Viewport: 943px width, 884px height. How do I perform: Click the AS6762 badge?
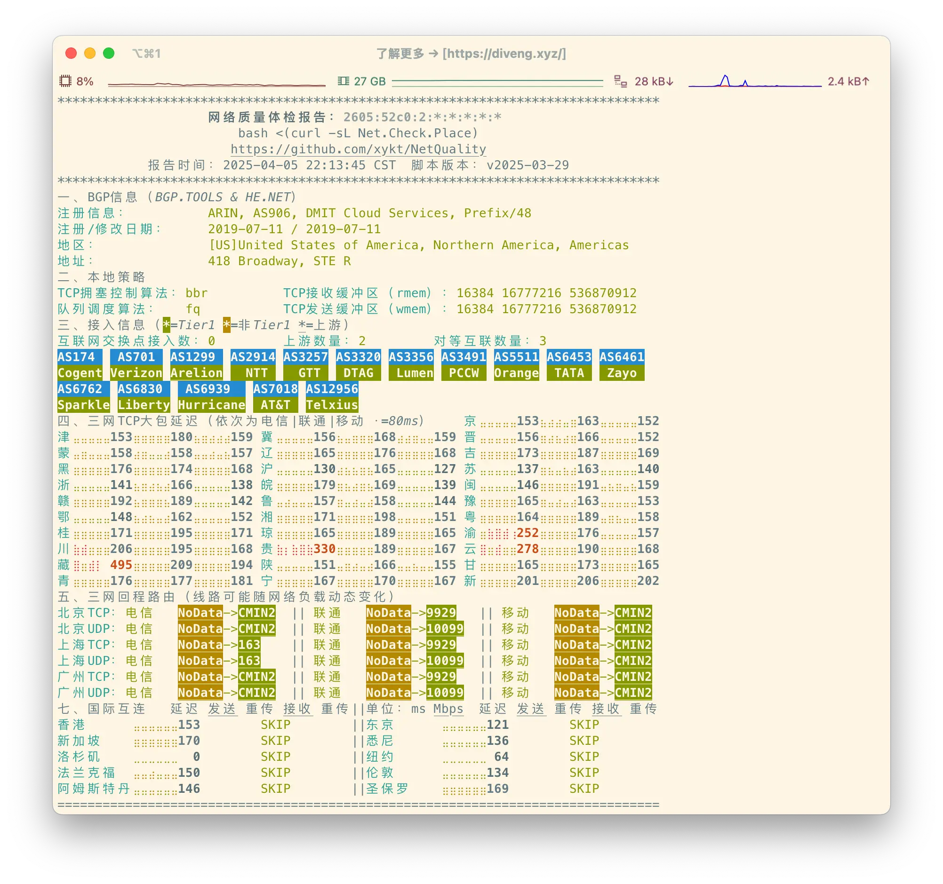coord(83,389)
